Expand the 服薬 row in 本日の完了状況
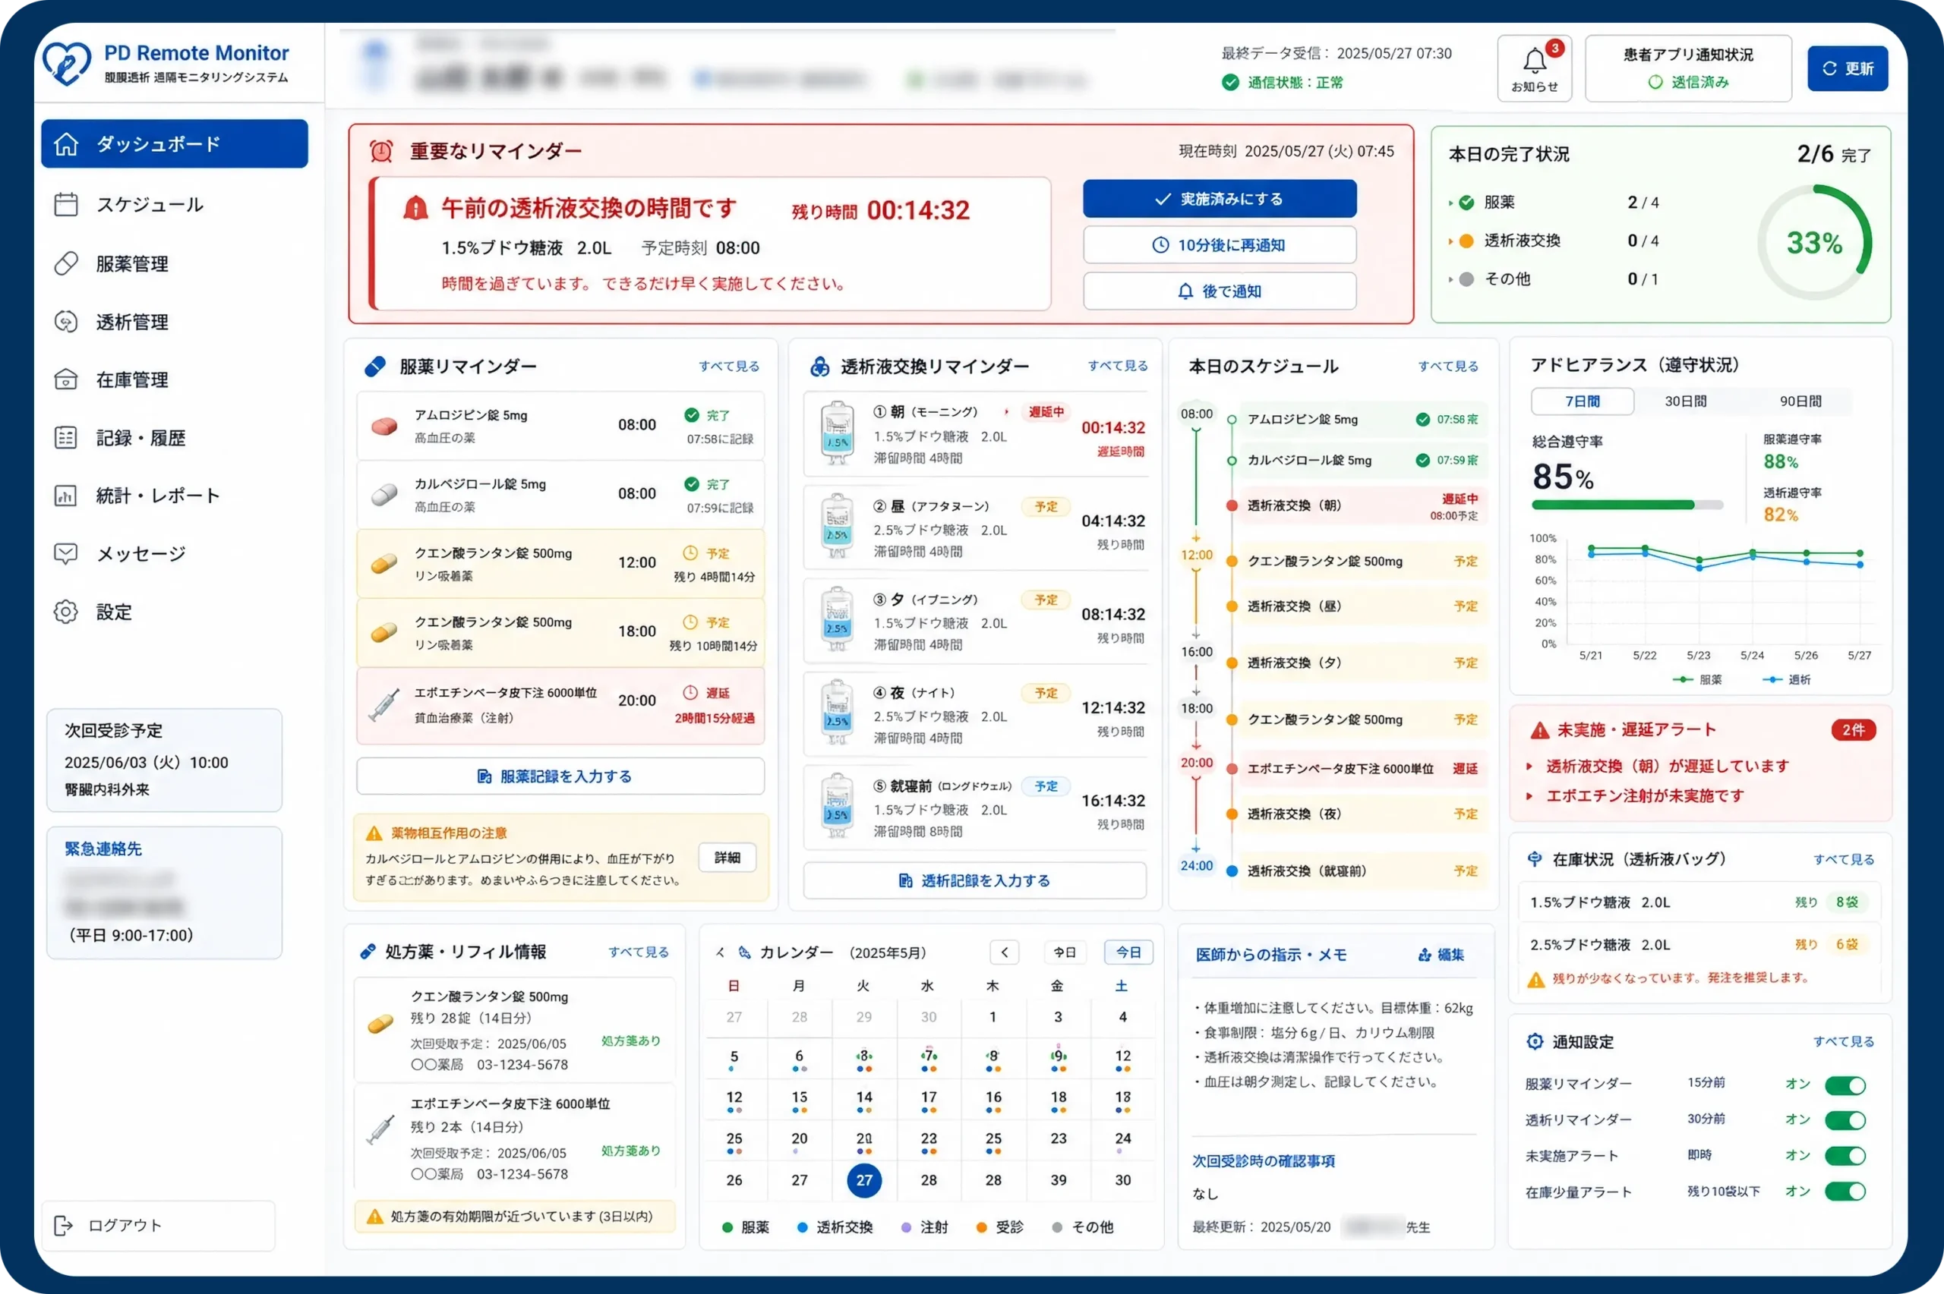This screenshot has height=1294, width=1944. pos(1450,203)
